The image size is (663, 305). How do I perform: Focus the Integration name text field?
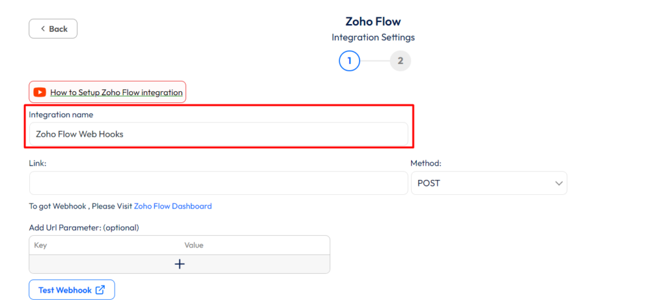tap(218, 134)
